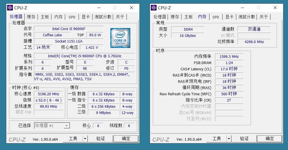The image size is (288, 150).
Task: Open 测試分數 tab in left window
Action: 103,17
